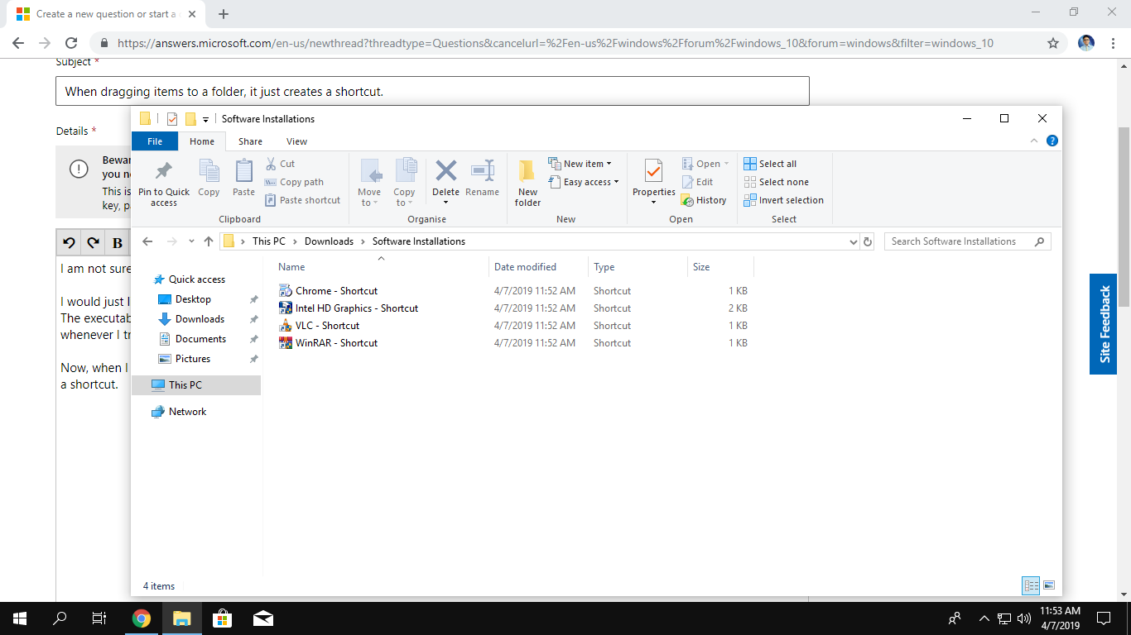The width and height of the screenshot is (1131, 635).
Task: Open Customize Quick Access Toolbar arrow
Action: 205,120
